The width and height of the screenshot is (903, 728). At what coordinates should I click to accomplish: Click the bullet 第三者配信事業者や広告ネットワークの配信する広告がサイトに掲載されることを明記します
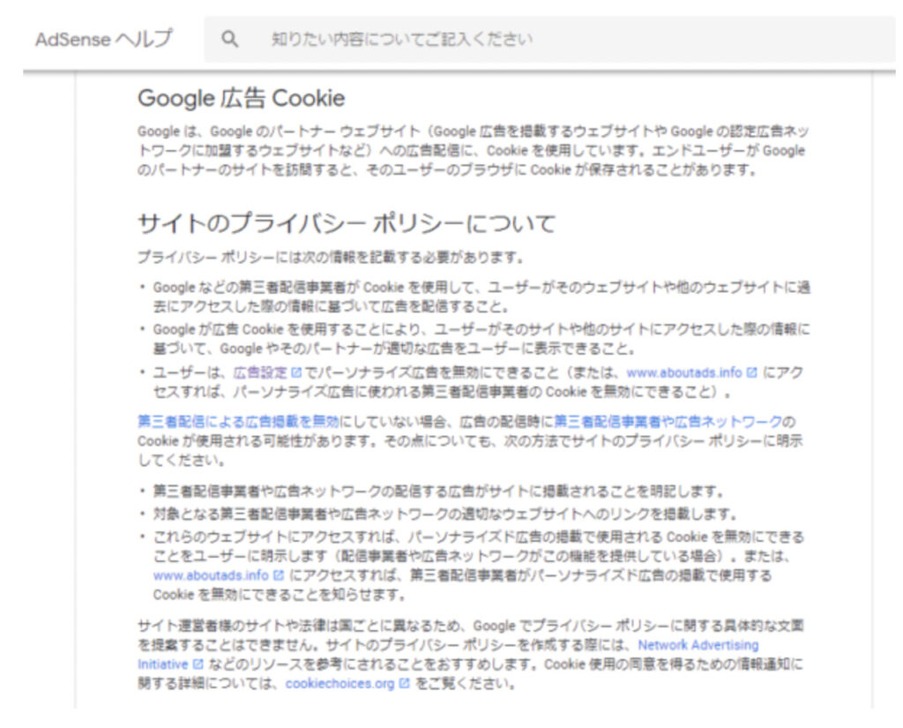pos(438,492)
